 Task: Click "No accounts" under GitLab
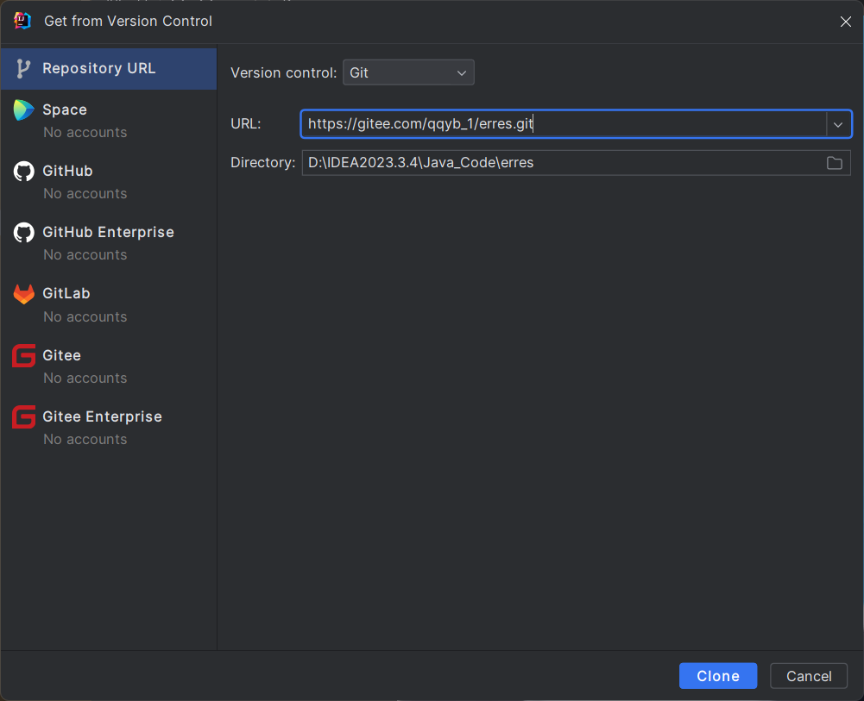point(85,317)
